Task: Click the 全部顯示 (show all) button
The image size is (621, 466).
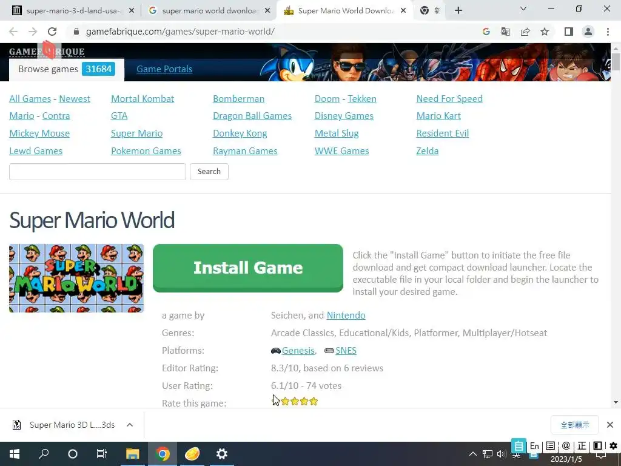Action: tap(575, 425)
